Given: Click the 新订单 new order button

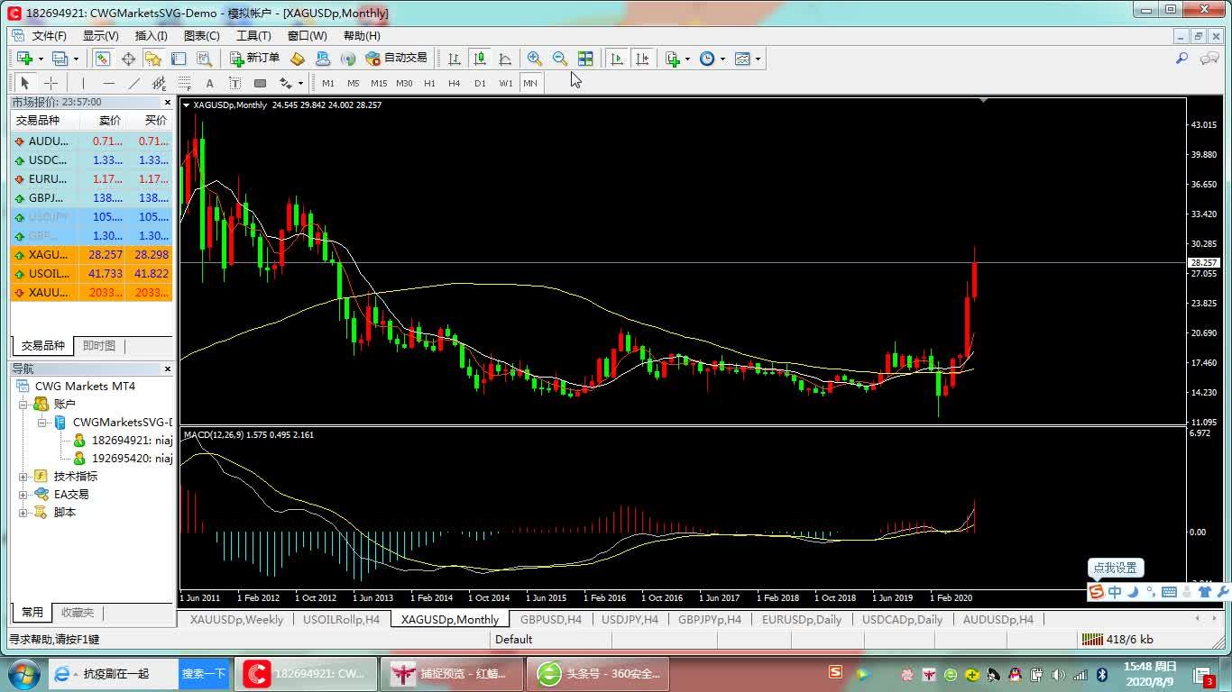Looking at the screenshot, I should click(254, 59).
